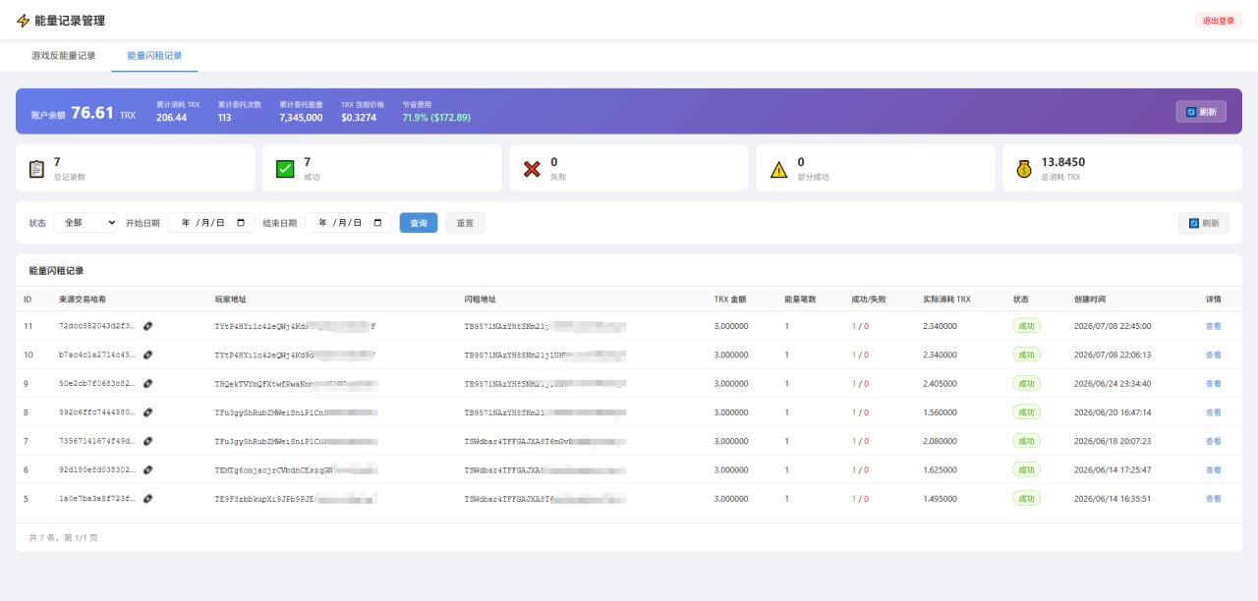Click 刷新 button in filter bar

(x=1203, y=223)
